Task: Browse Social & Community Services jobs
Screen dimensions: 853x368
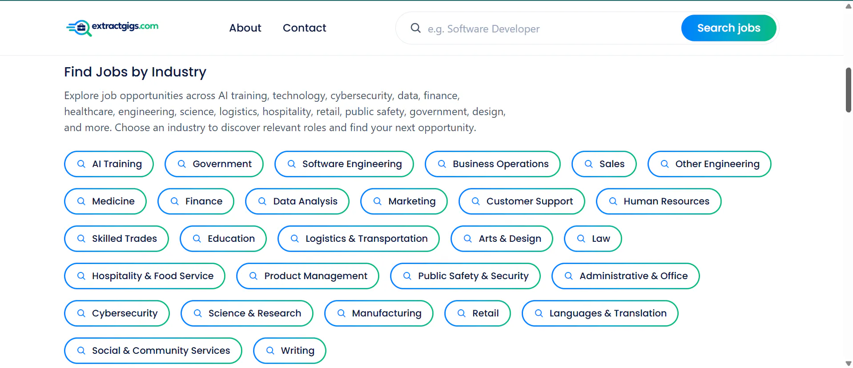Action: pyautogui.click(x=153, y=351)
